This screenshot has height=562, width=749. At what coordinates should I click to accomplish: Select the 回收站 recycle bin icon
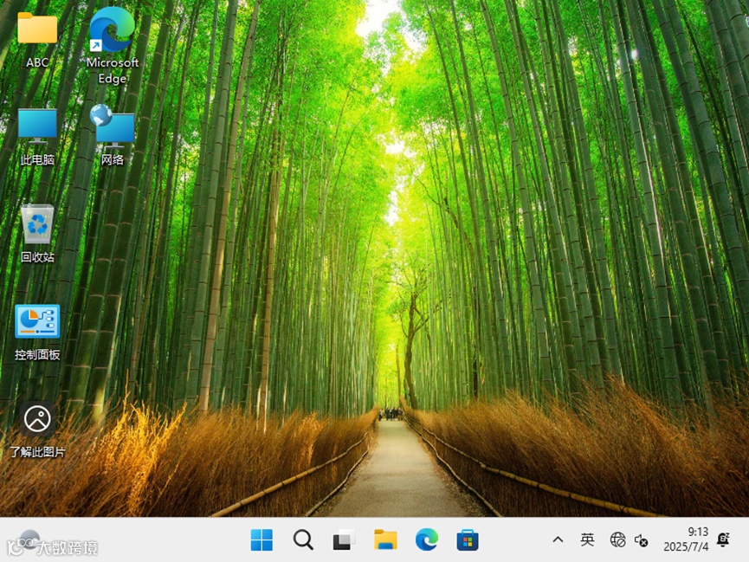(37, 233)
